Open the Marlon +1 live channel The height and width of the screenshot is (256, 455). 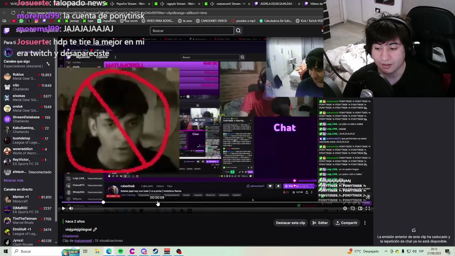pyautogui.click(x=28, y=199)
